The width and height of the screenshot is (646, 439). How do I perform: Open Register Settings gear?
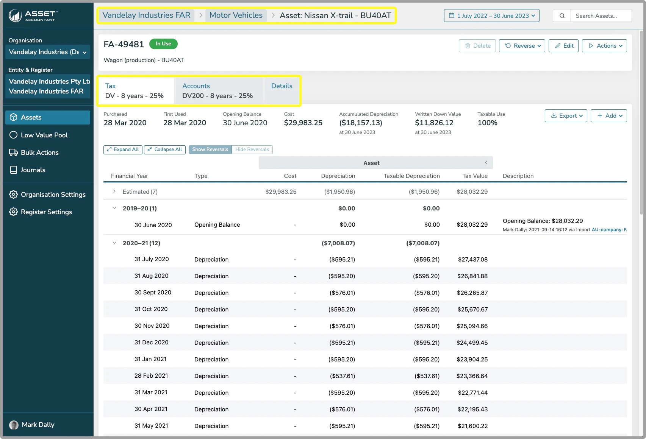point(13,212)
